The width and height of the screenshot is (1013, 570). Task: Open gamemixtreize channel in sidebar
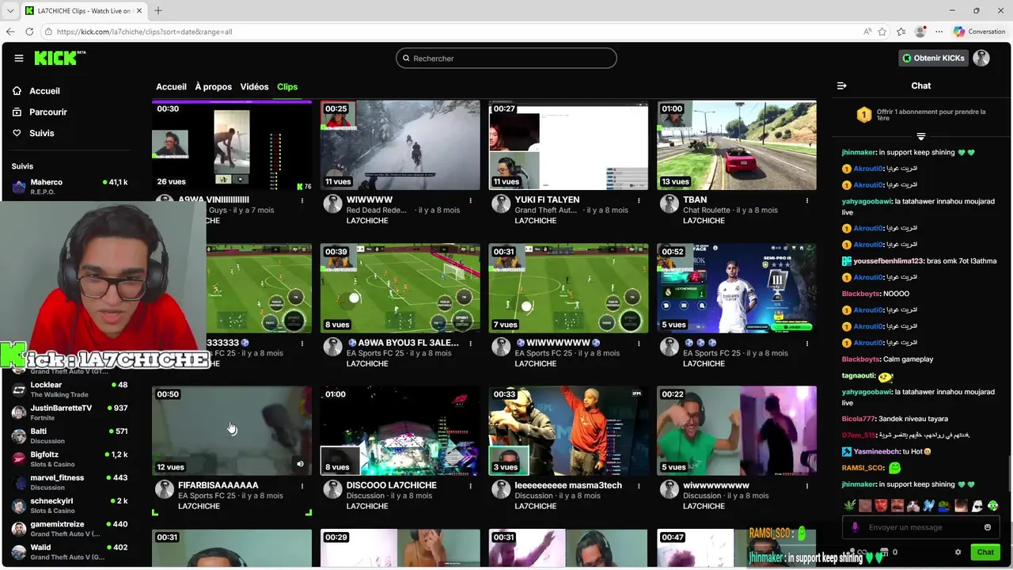[70, 529]
